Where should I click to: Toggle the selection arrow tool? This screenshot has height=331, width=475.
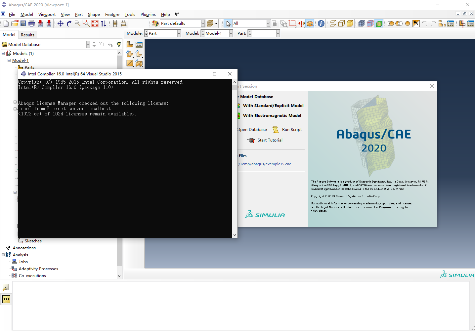pyautogui.click(x=228, y=23)
